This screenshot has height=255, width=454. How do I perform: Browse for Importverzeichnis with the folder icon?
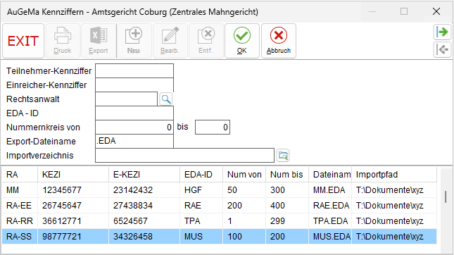[x=283, y=156]
